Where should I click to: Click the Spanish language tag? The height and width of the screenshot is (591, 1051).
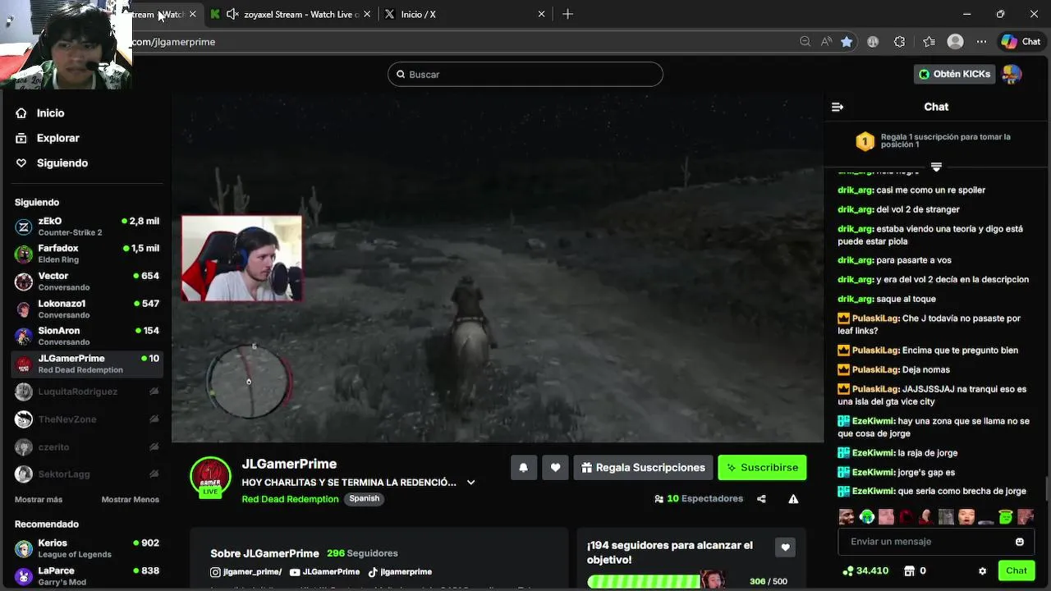pyautogui.click(x=364, y=498)
